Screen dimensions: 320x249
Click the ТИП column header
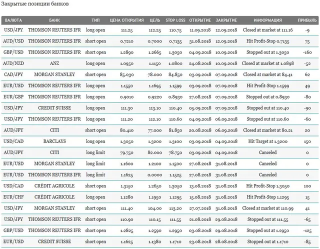(x=95, y=20)
